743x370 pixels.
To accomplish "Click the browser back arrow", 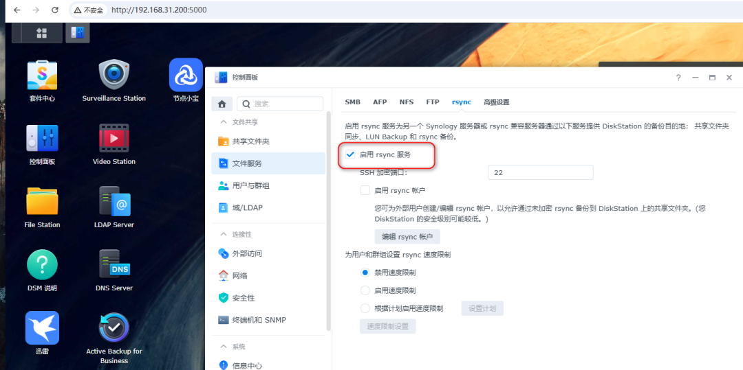I will tap(17, 10).
